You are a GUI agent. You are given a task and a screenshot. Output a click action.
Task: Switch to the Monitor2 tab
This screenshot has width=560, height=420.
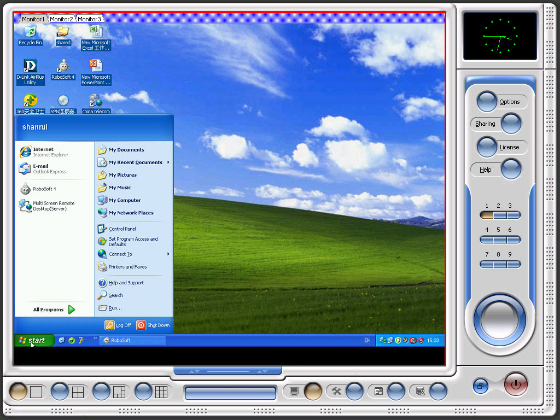click(x=61, y=19)
